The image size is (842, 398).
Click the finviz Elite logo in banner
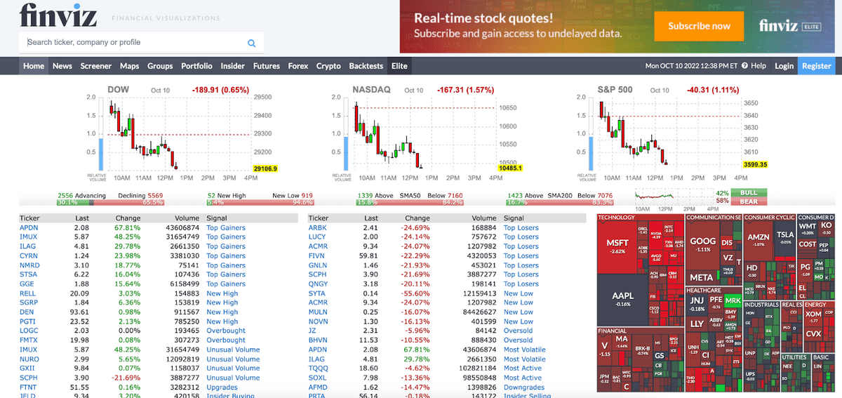point(790,26)
